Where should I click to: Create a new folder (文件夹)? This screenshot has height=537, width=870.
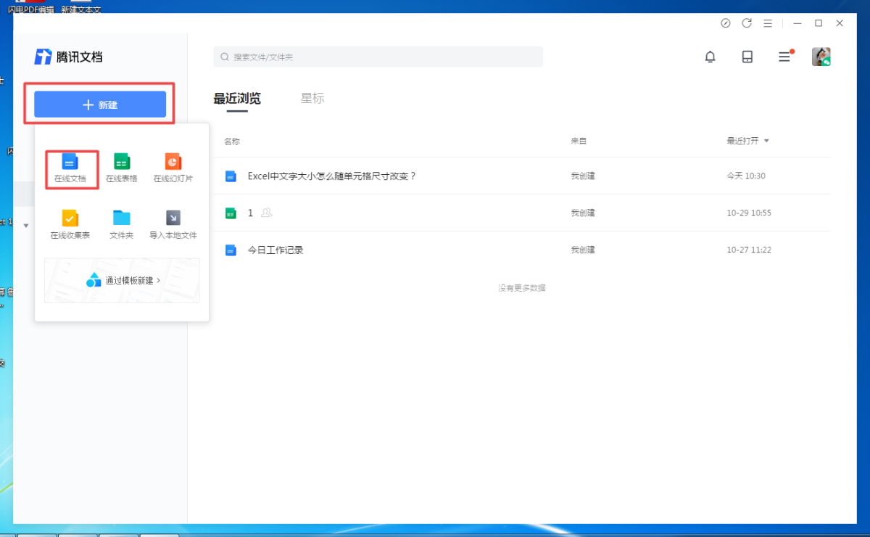click(x=121, y=225)
